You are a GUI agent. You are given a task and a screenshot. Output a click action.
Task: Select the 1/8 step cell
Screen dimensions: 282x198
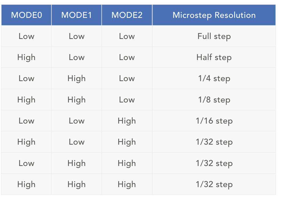pyautogui.click(x=214, y=100)
